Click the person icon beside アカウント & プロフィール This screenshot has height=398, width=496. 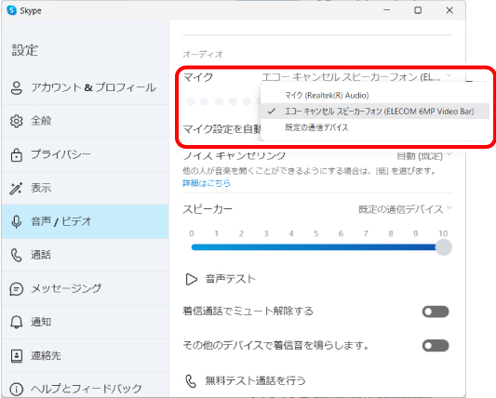point(17,88)
